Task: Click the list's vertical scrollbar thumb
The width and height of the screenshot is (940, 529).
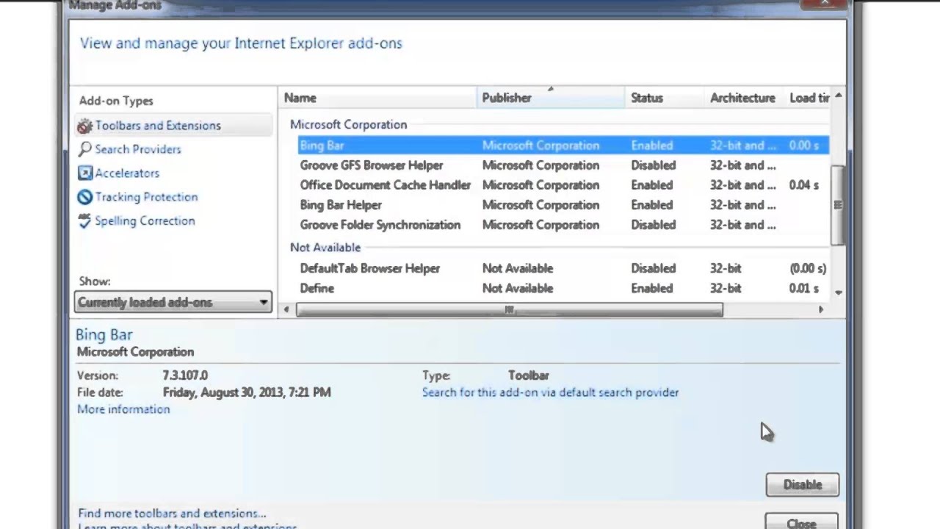Action: pyautogui.click(x=838, y=205)
